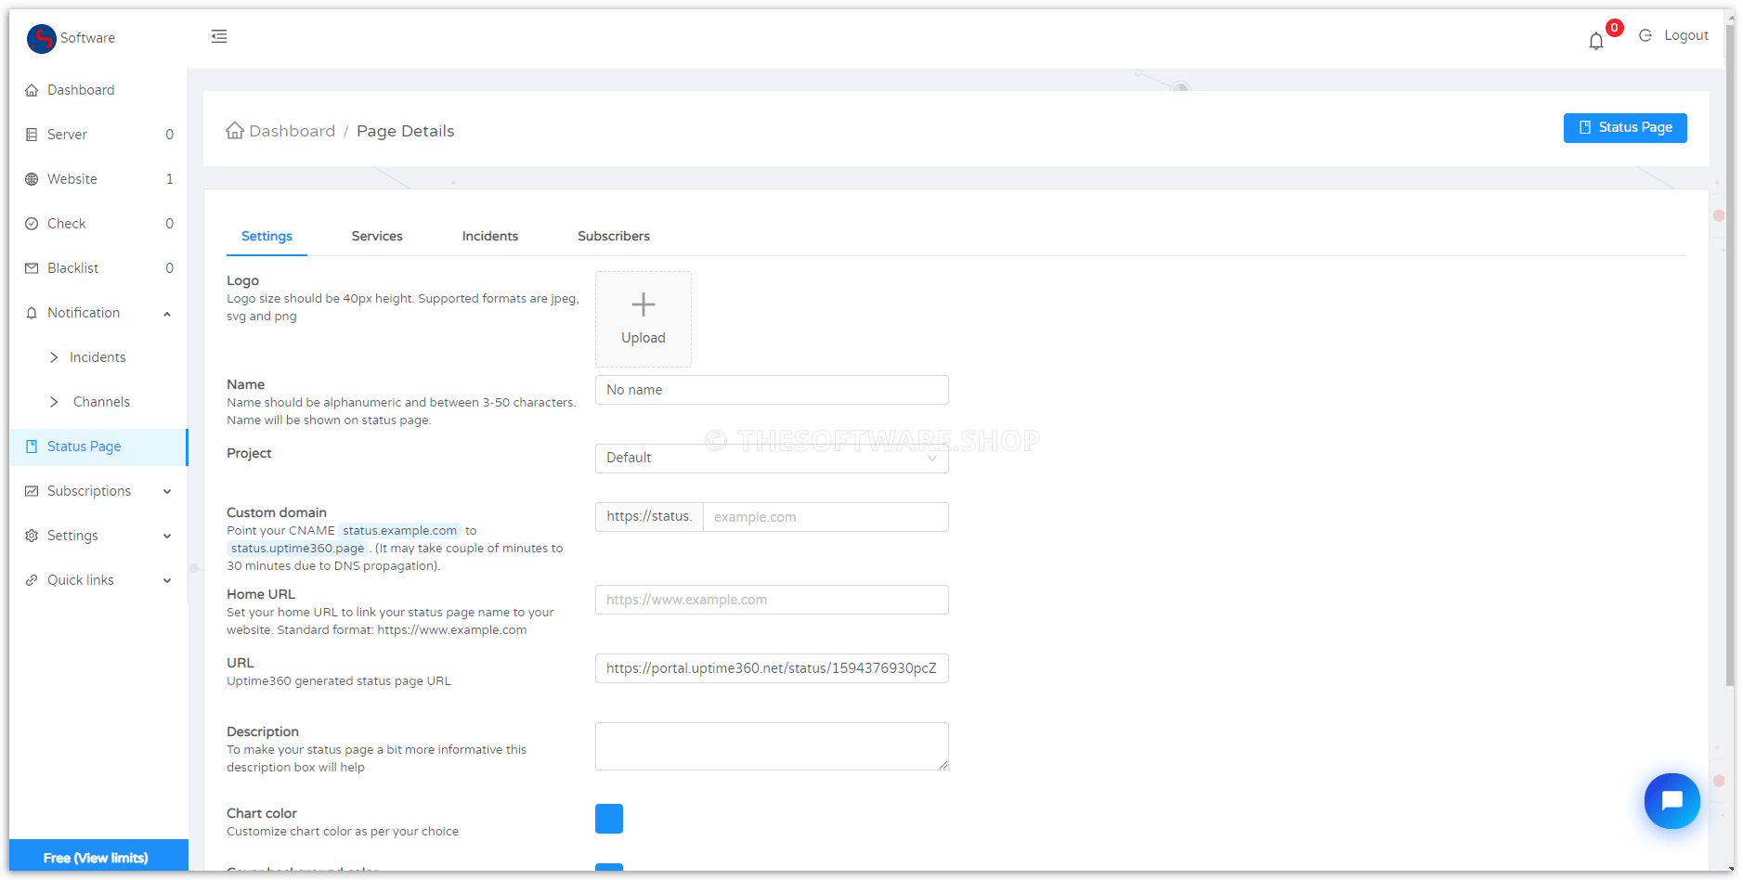1743x880 pixels.
Task: Expand the Quick links menu
Action: click(167, 580)
